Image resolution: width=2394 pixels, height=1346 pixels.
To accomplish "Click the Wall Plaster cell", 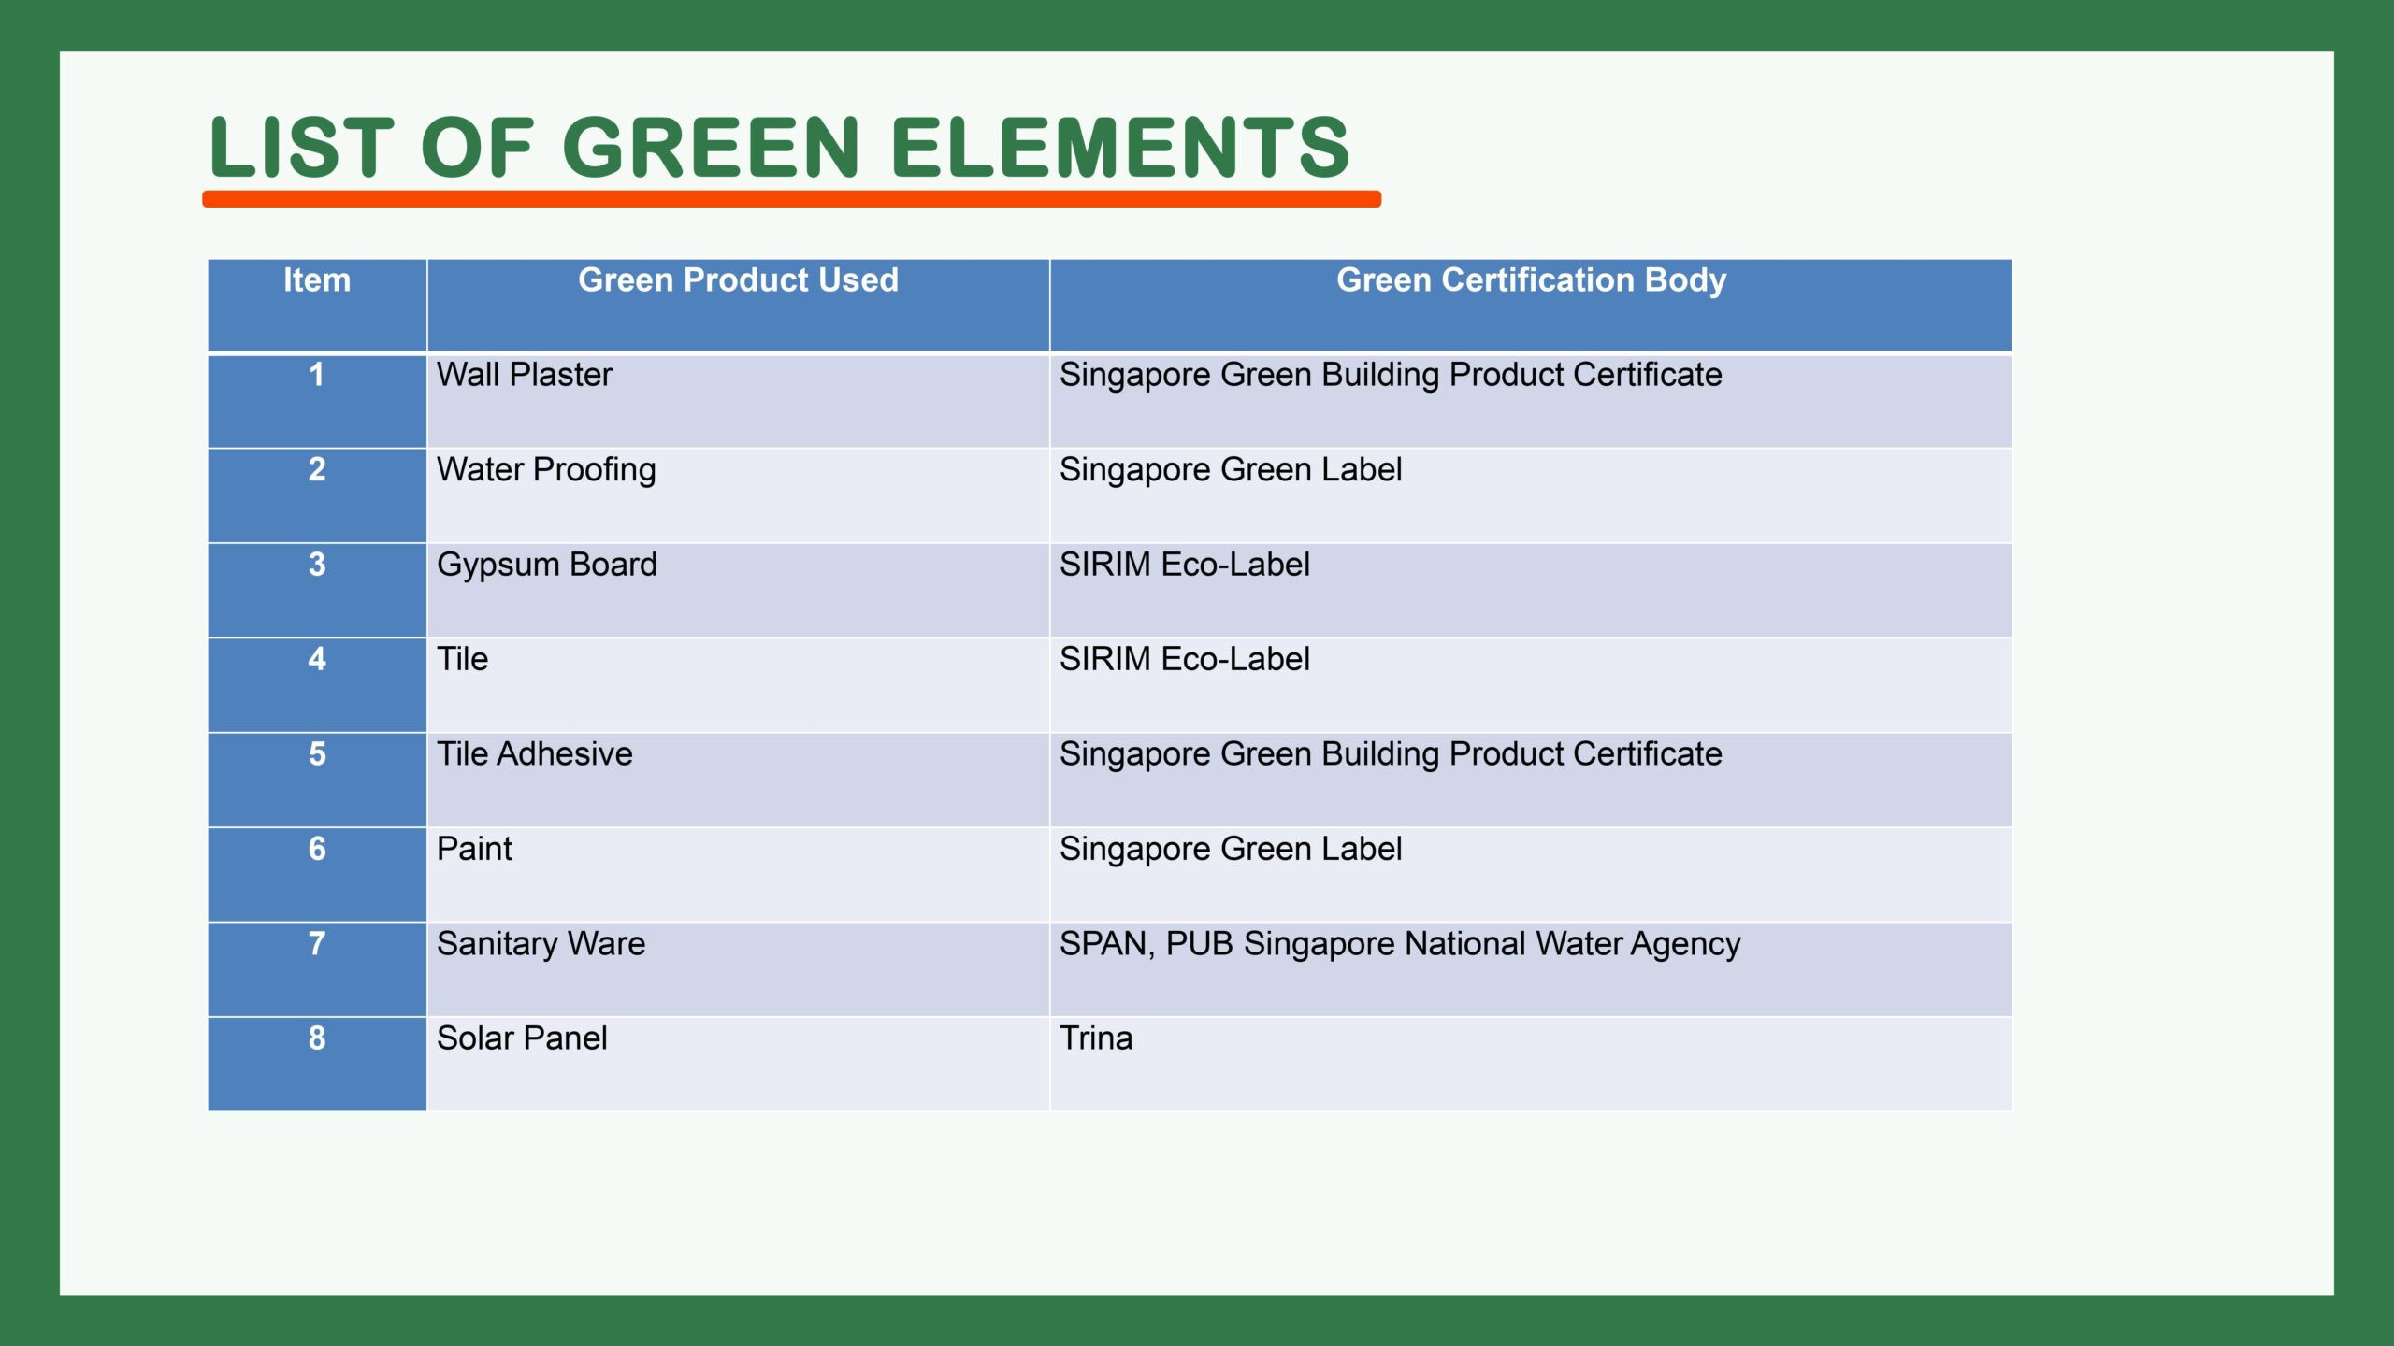I will [x=525, y=376].
